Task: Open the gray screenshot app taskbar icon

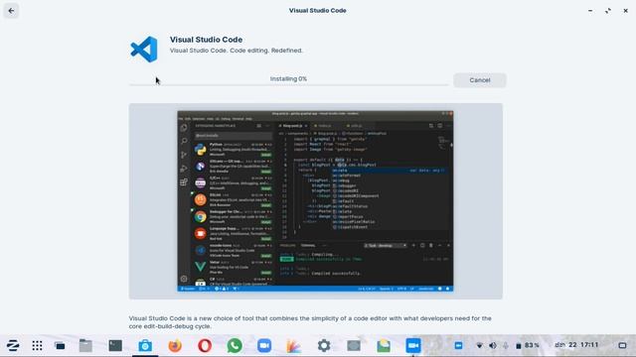Action: [x=354, y=346]
